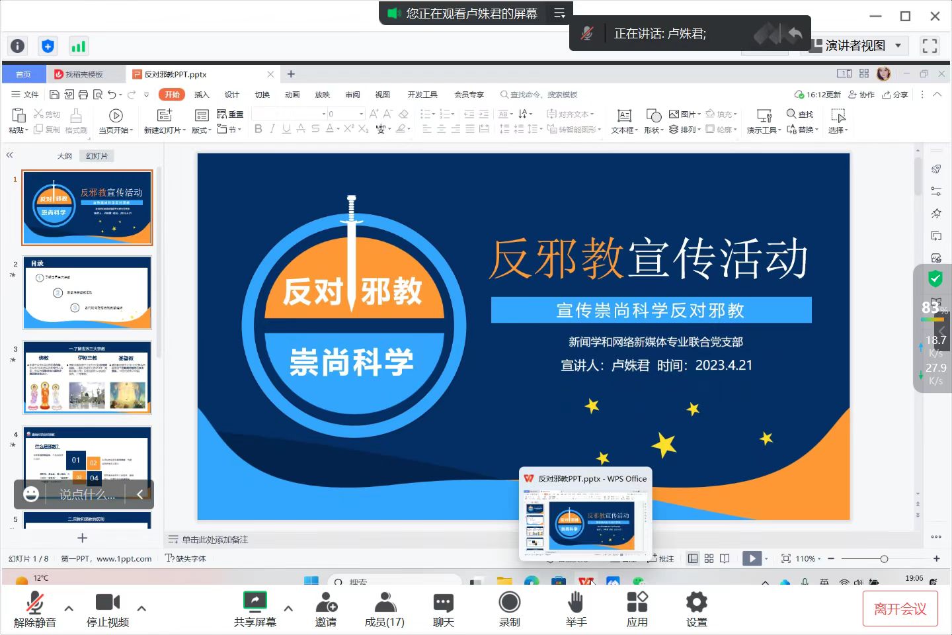The image size is (952, 635).
Task: Open the Insert (插入) ribbon tab
Action: pyautogui.click(x=202, y=95)
